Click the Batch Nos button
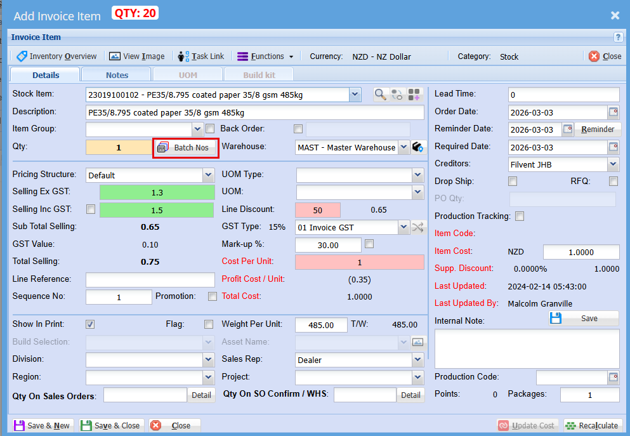Viewport: 630px width, 436px height. coord(186,148)
